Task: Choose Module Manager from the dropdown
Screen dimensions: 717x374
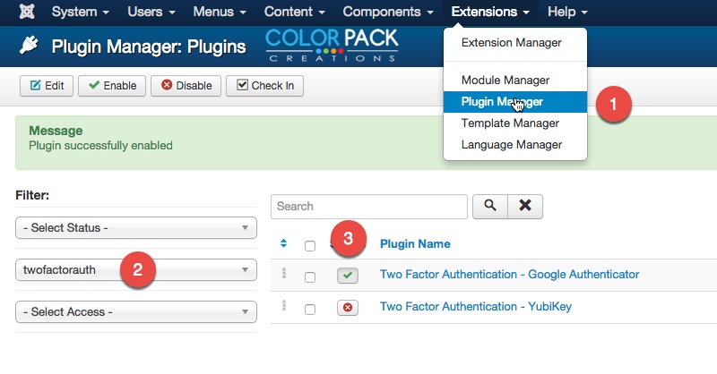Action: click(505, 80)
